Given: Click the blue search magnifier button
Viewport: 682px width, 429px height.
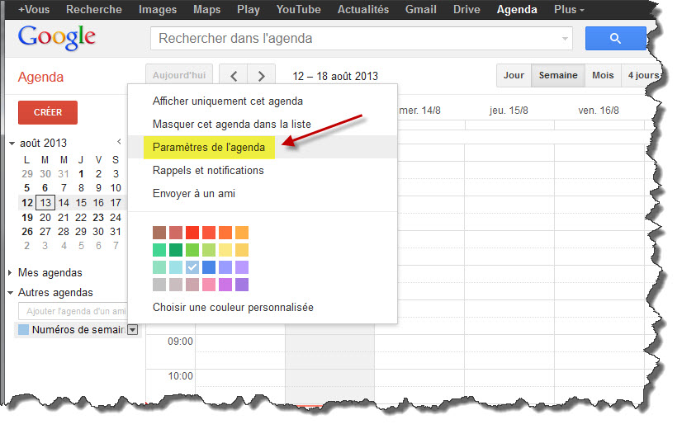Looking at the screenshot, I should click(615, 38).
